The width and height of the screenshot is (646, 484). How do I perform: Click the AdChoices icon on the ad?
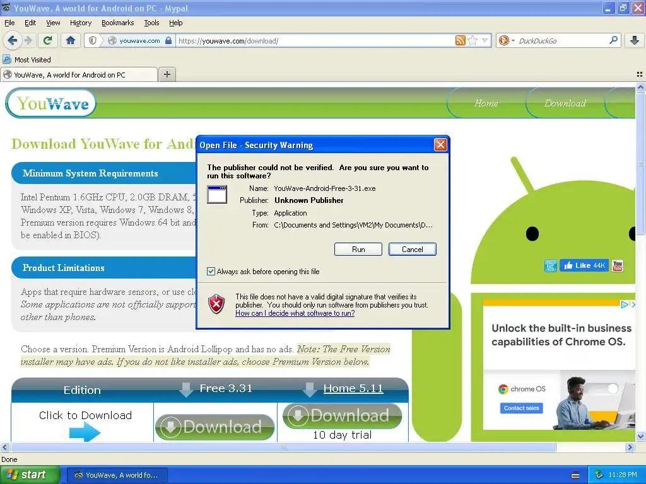[x=625, y=304]
